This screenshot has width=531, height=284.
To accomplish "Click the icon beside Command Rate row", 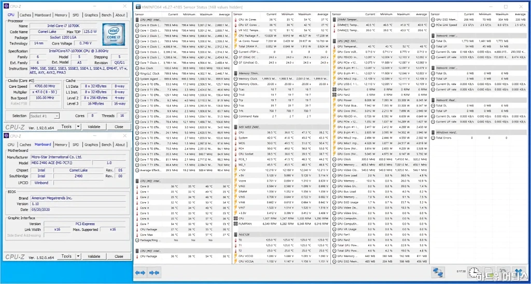I will coord(236,117).
